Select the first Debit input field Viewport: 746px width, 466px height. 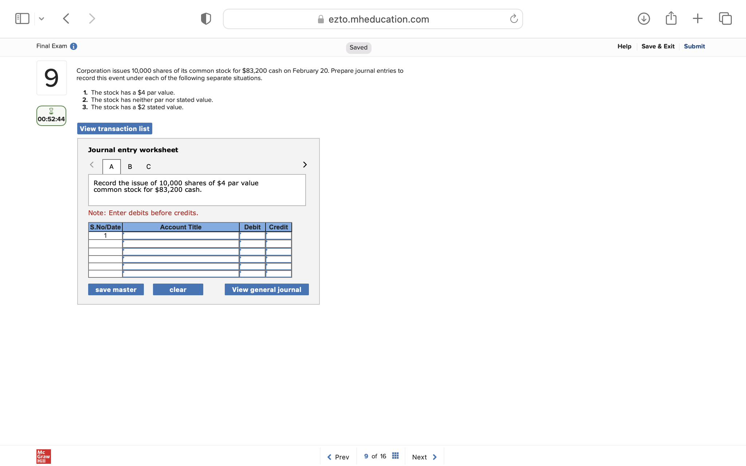click(x=252, y=236)
